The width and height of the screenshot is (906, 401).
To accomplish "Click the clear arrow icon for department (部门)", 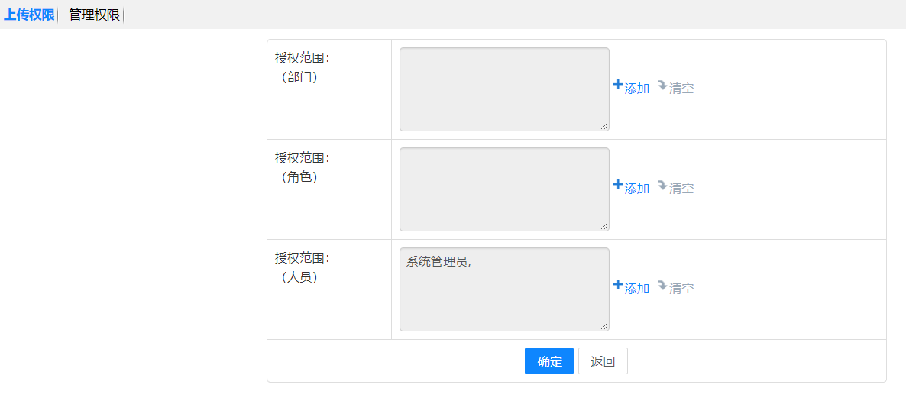I will (662, 86).
